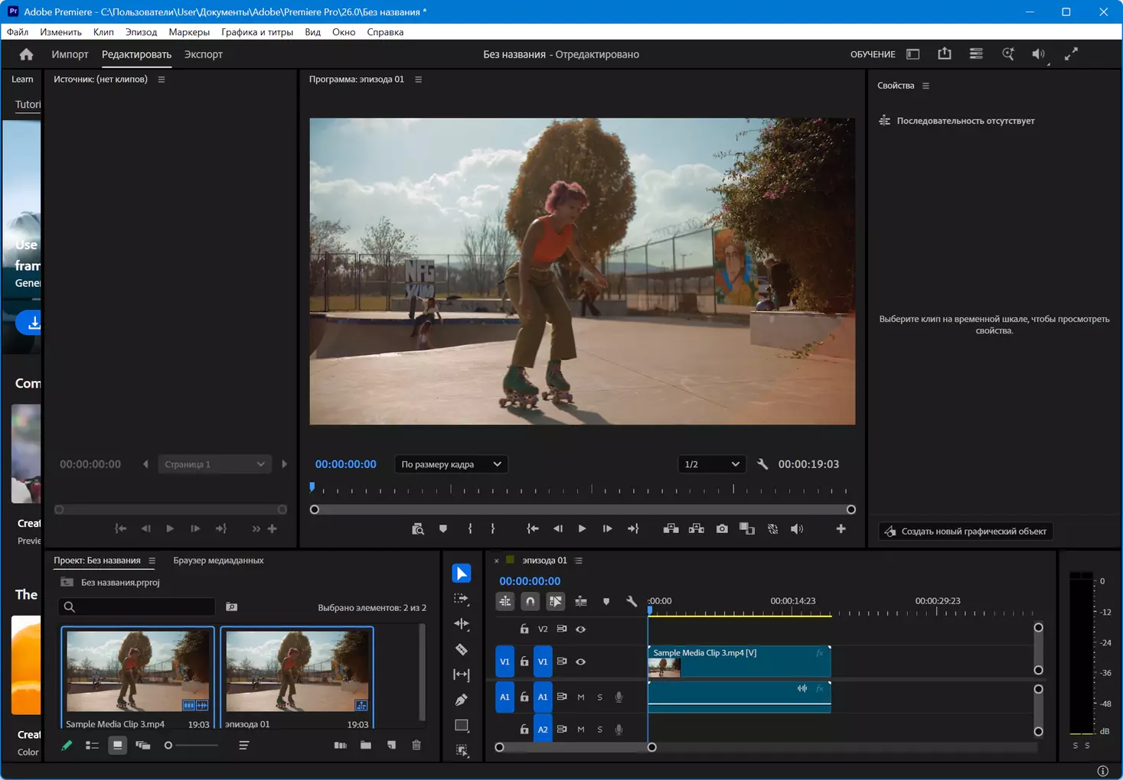Image resolution: width=1123 pixels, height=780 pixels.
Task: Select the Selection arrow tool
Action: (461, 574)
